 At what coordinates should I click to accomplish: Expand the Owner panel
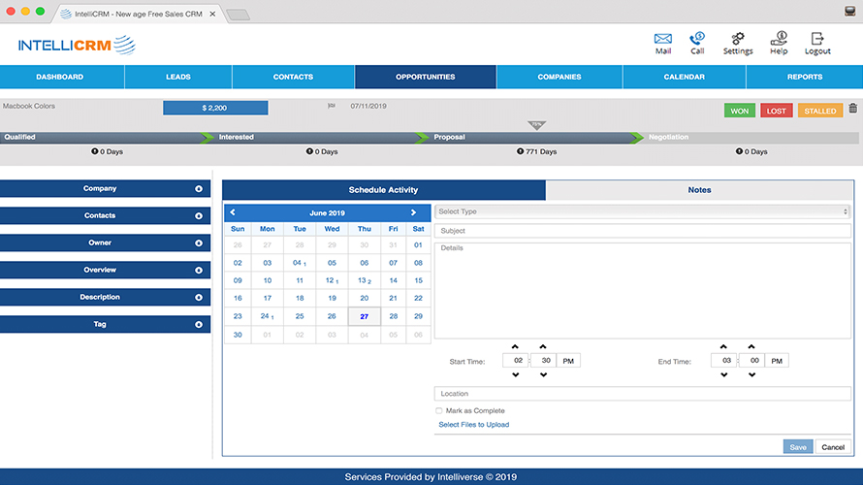pos(105,242)
